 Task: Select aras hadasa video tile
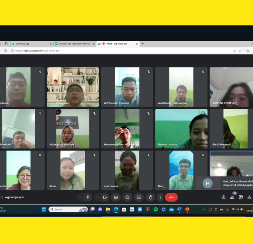[127, 170]
